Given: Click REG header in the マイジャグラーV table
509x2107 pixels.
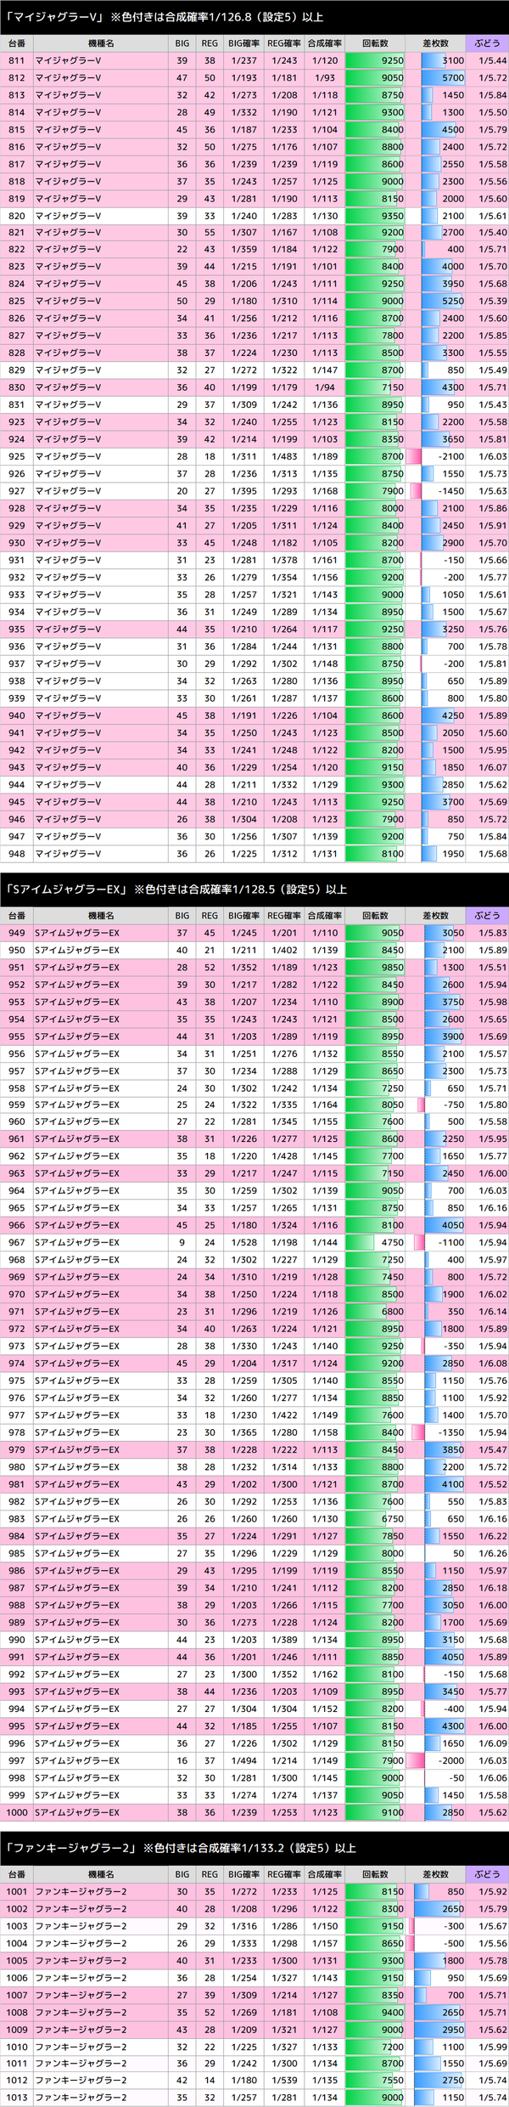Looking at the screenshot, I should click(x=210, y=42).
